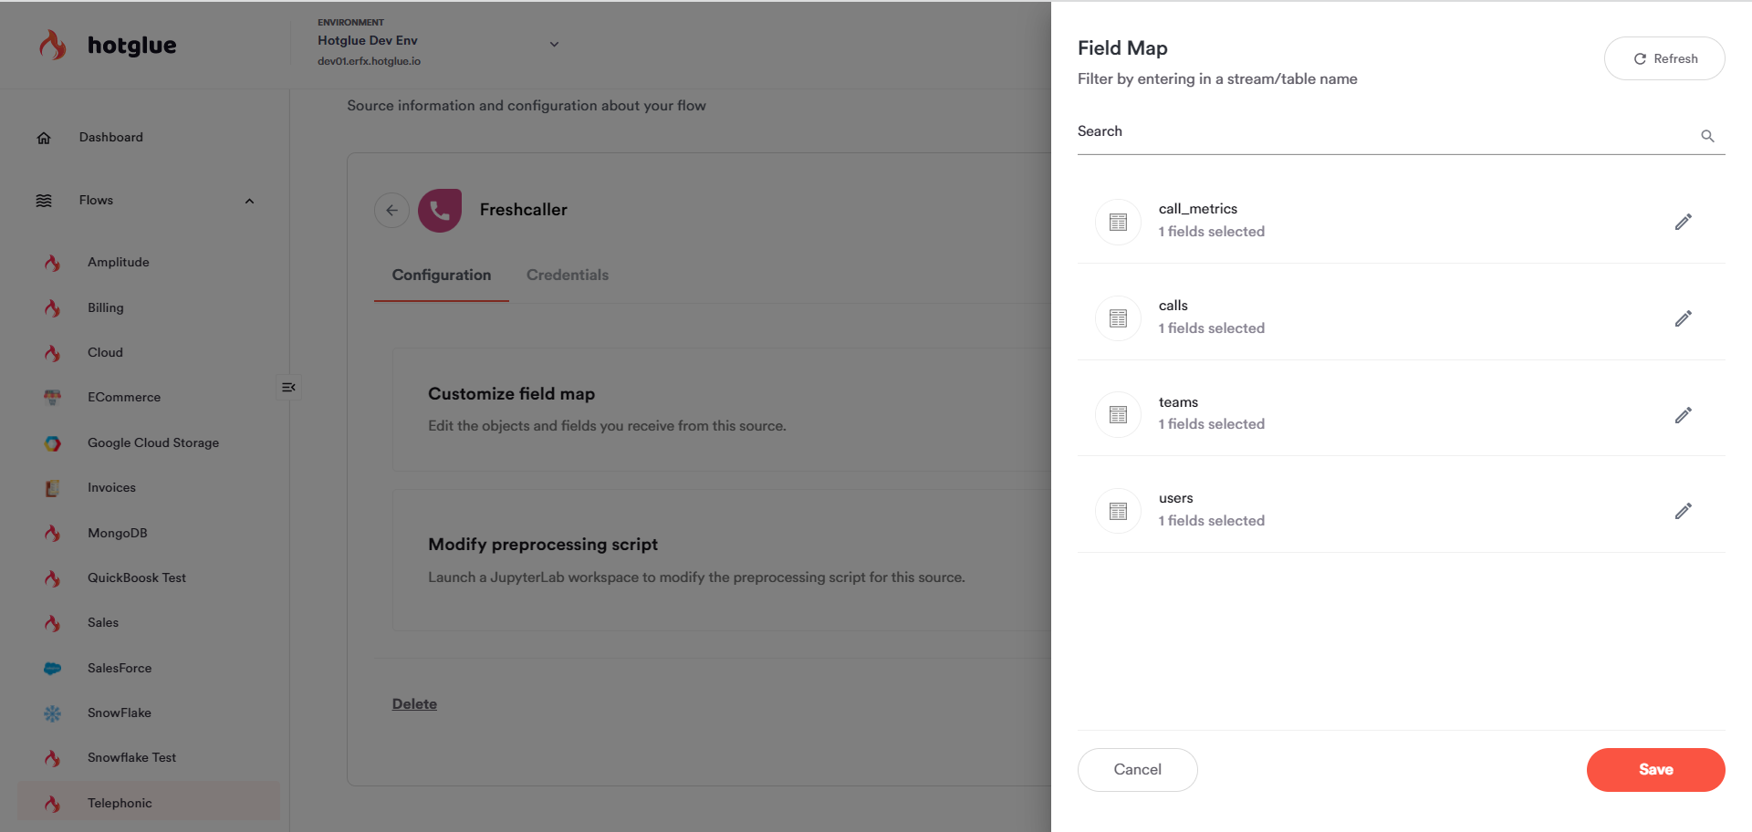Click the hotglue flame logo
1752x832 pixels.
[x=53, y=45]
